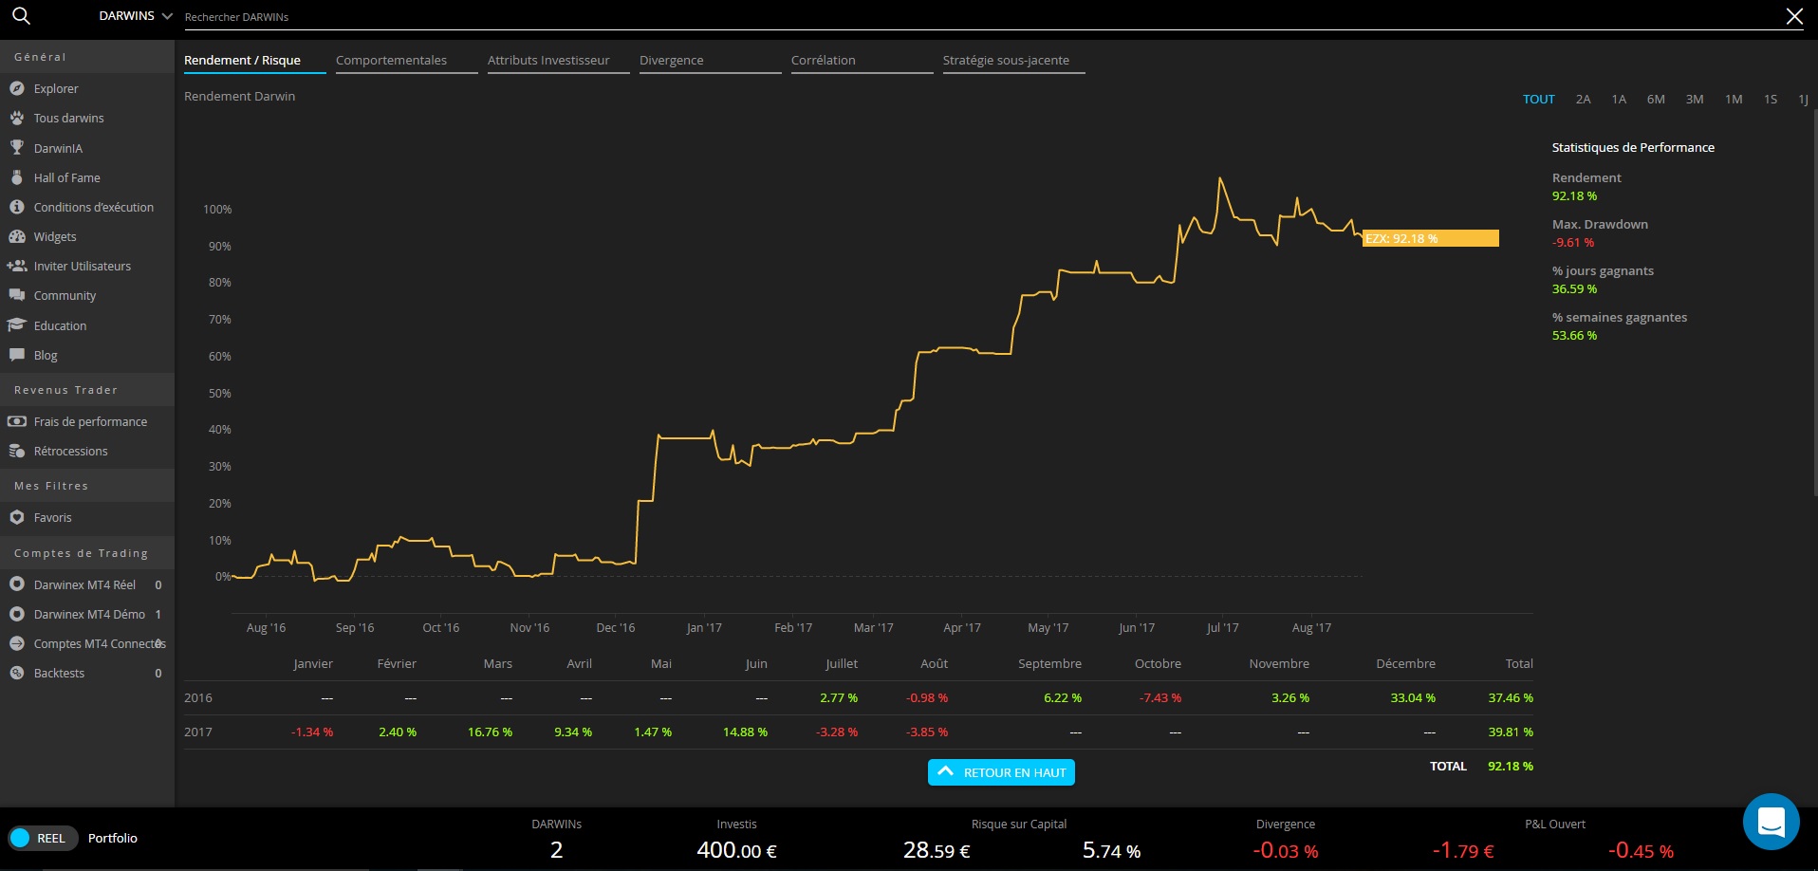1818x871 pixels.
Task: Open the Favoris shield icon
Action: coord(17,517)
